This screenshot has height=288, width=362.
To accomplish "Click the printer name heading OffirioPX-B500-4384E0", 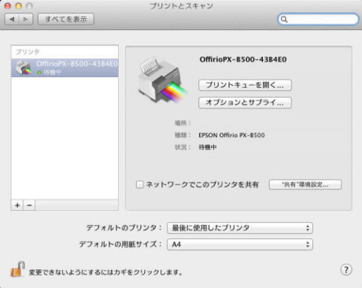I will pyautogui.click(x=243, y=60).
